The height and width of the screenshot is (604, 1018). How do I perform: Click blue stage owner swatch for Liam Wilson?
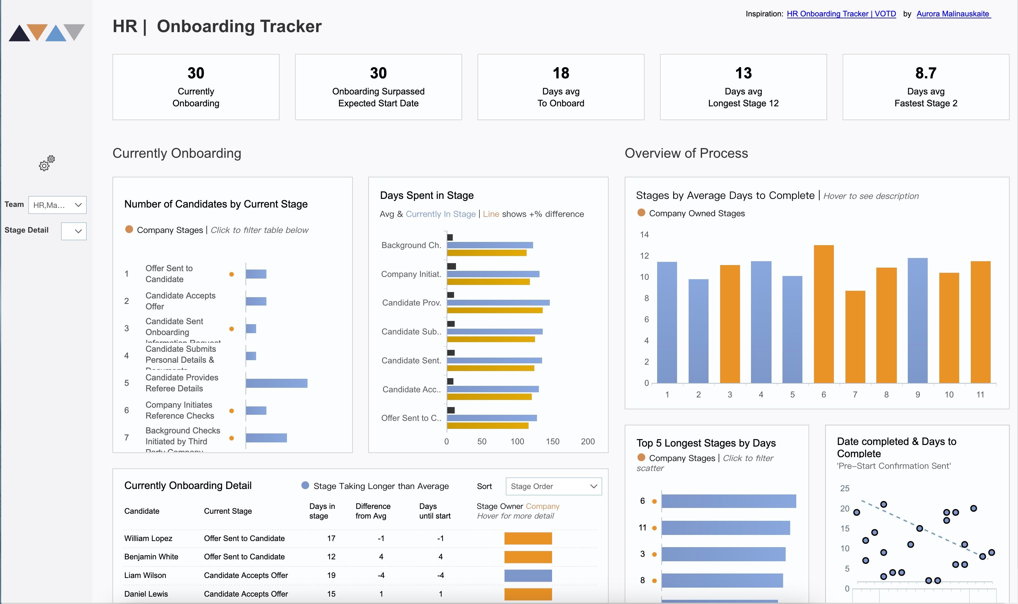[x=528, y=575]
